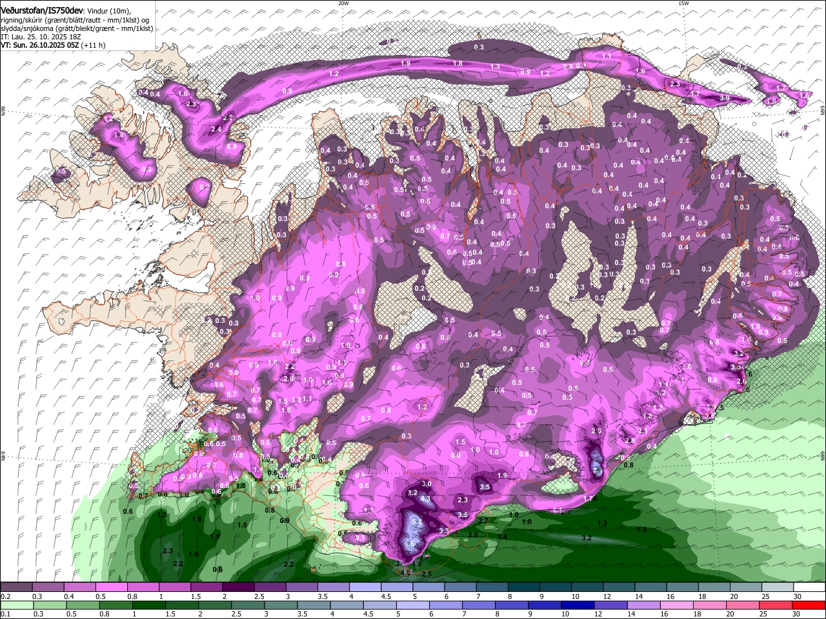
Task: Click the '3.9' value in the northeast band
Action: tap(725, 98)
